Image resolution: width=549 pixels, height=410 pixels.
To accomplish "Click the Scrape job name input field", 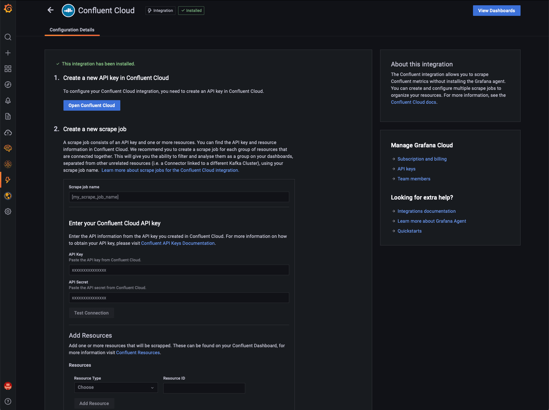I will point(179,197).
